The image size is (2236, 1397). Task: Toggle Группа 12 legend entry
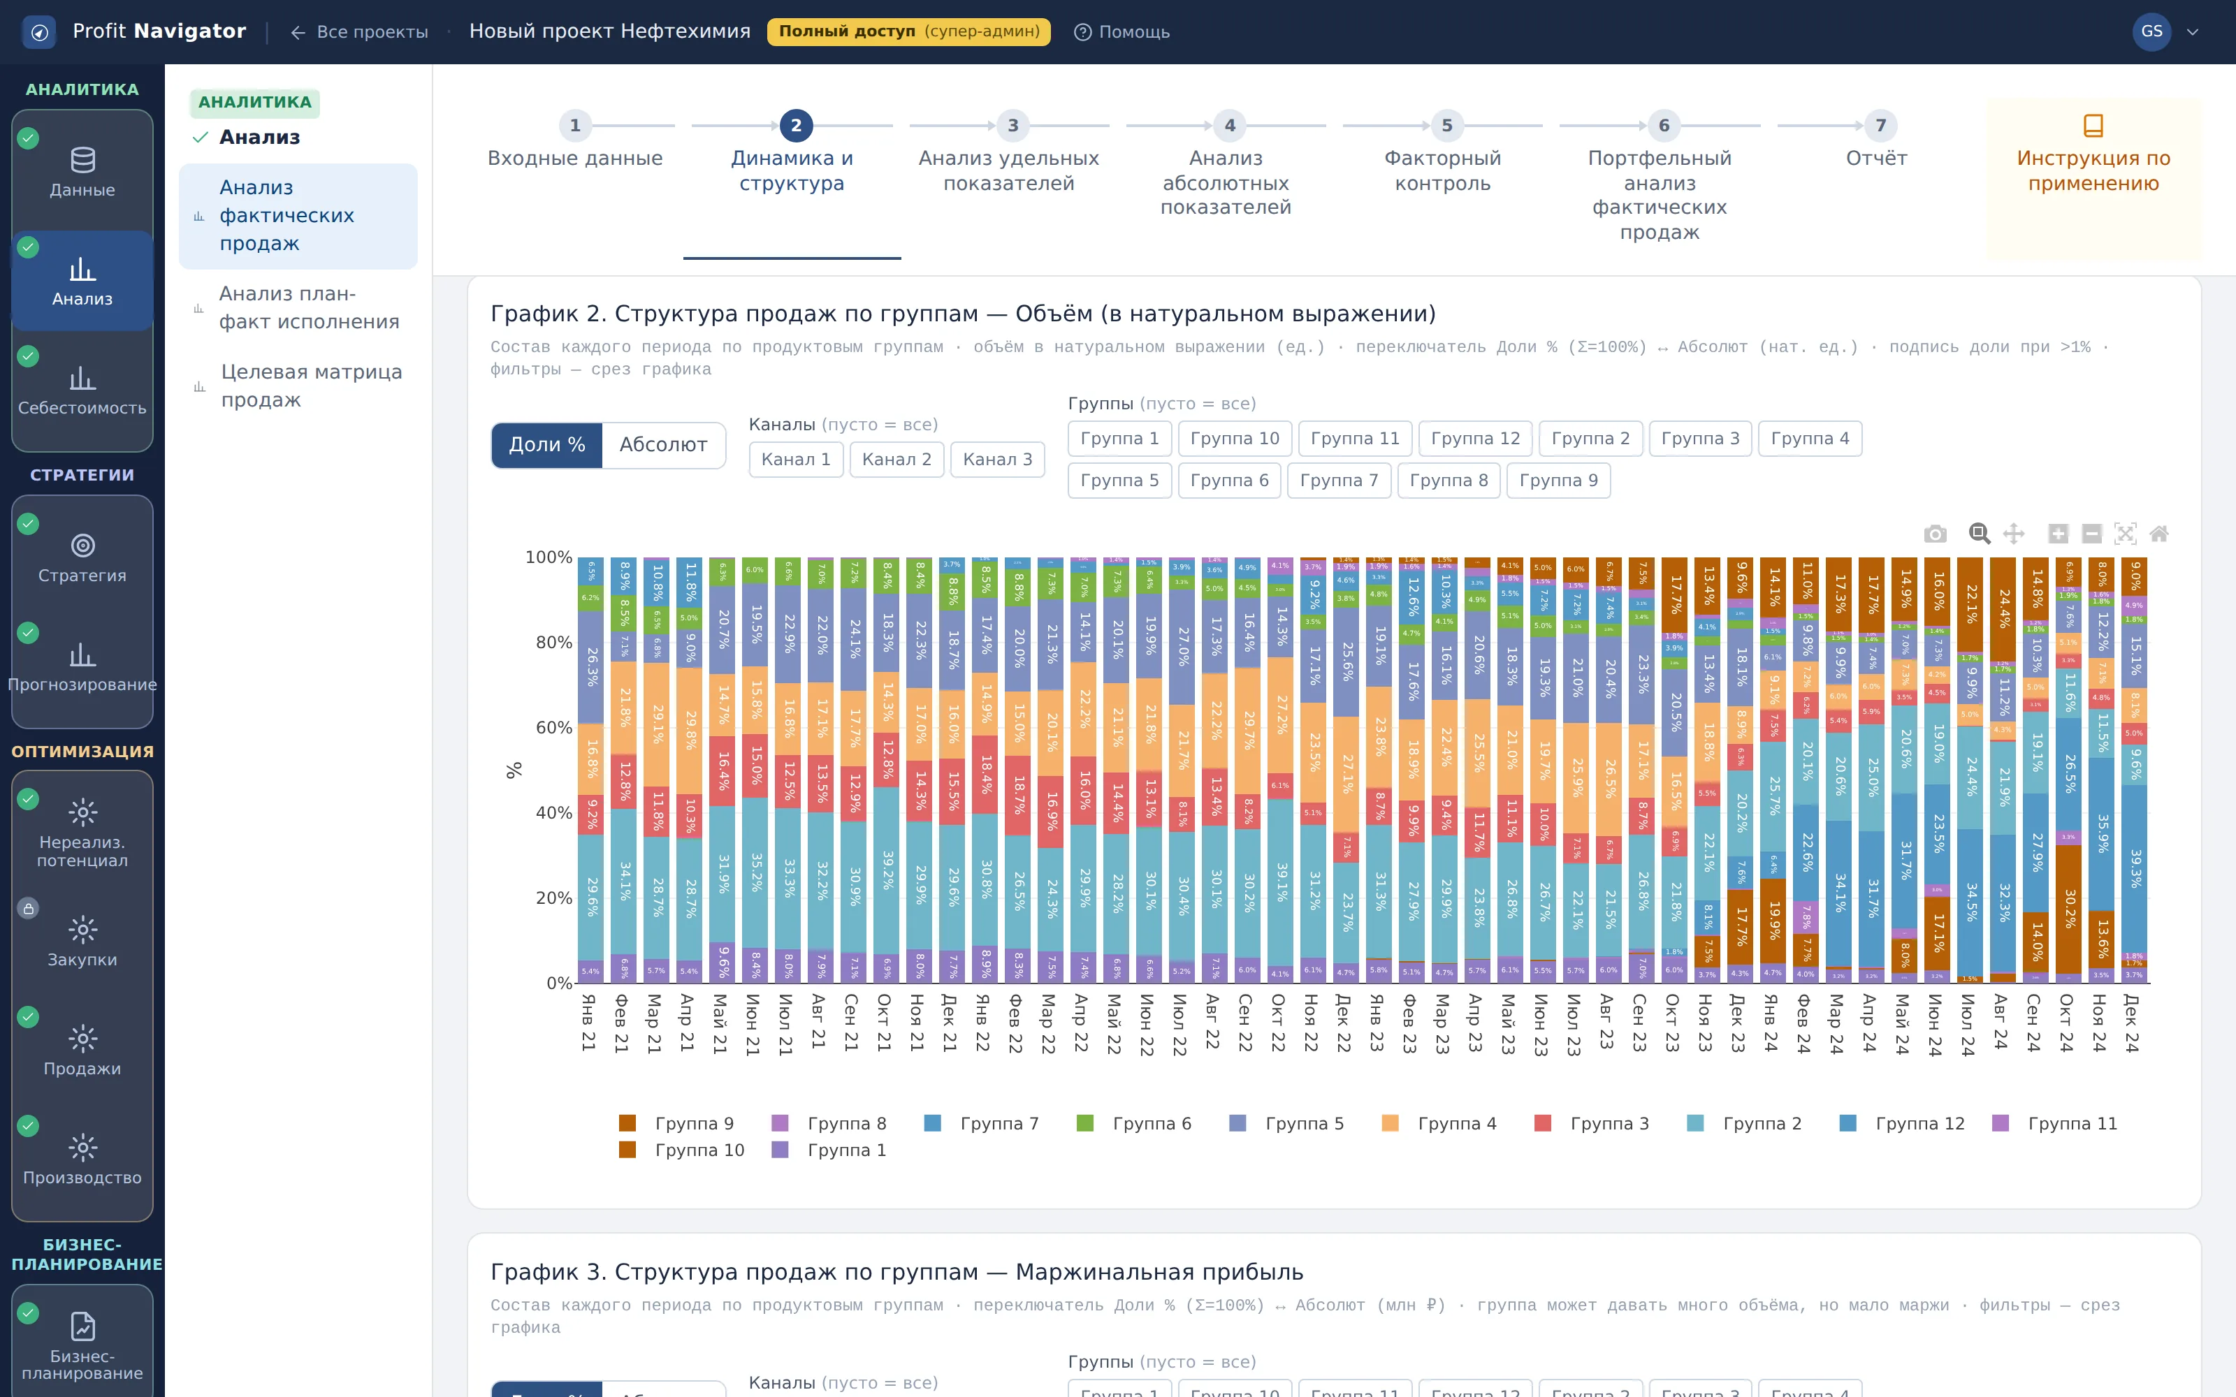point(1901,1123)
